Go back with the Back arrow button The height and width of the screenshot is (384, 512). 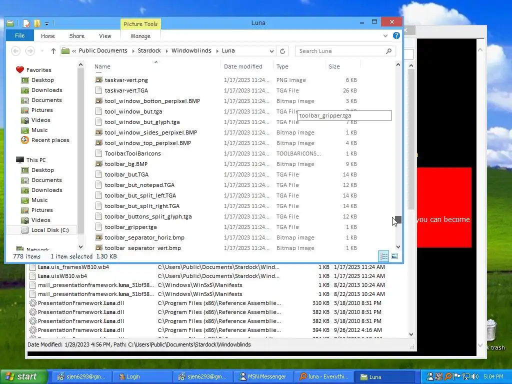(x=15, y=51)
